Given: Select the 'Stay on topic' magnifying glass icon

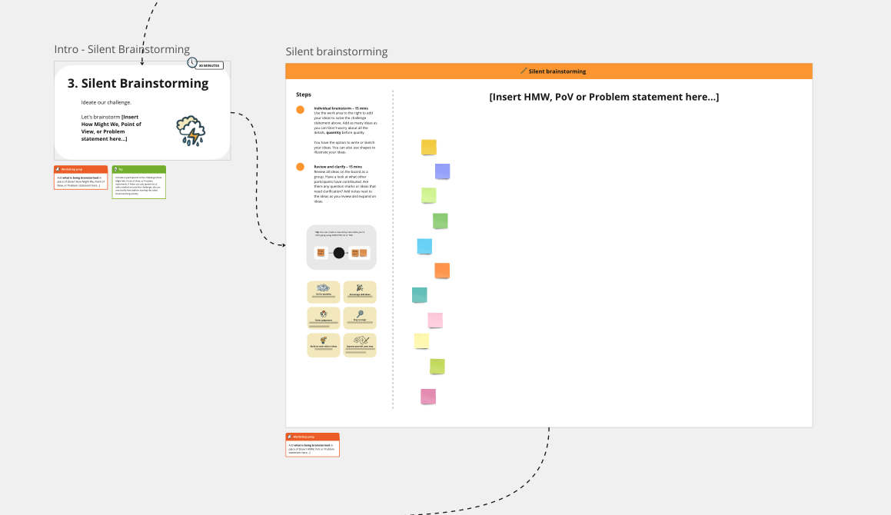Looking at the screenshot, I should [x=361, y=314].
